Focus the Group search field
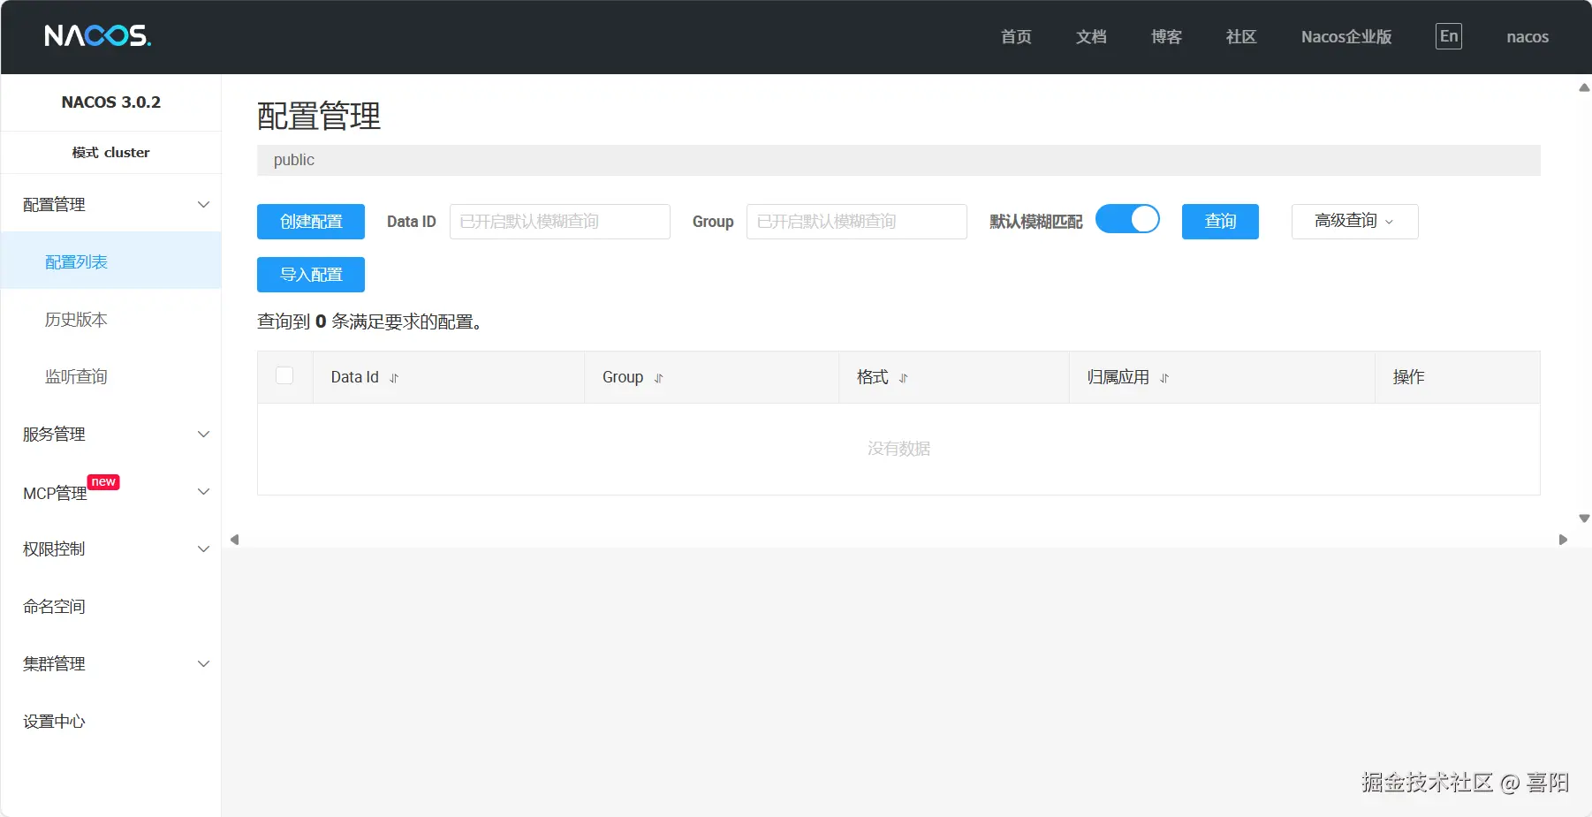The width and height of the screenshot is (1592, 817). pyautogui.click(x=857, y=221)
